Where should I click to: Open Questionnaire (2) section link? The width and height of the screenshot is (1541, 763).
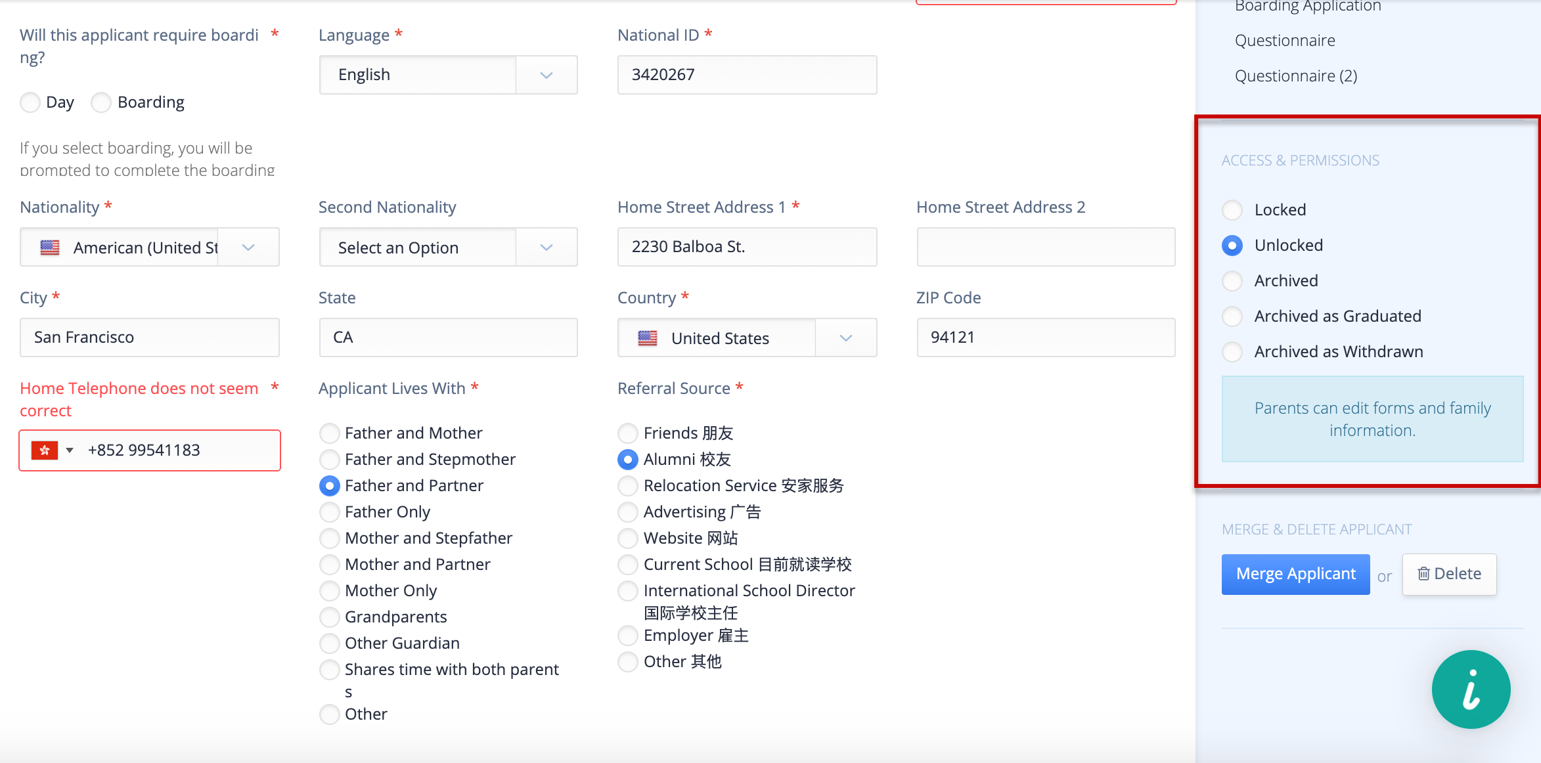coord(1296,76)
